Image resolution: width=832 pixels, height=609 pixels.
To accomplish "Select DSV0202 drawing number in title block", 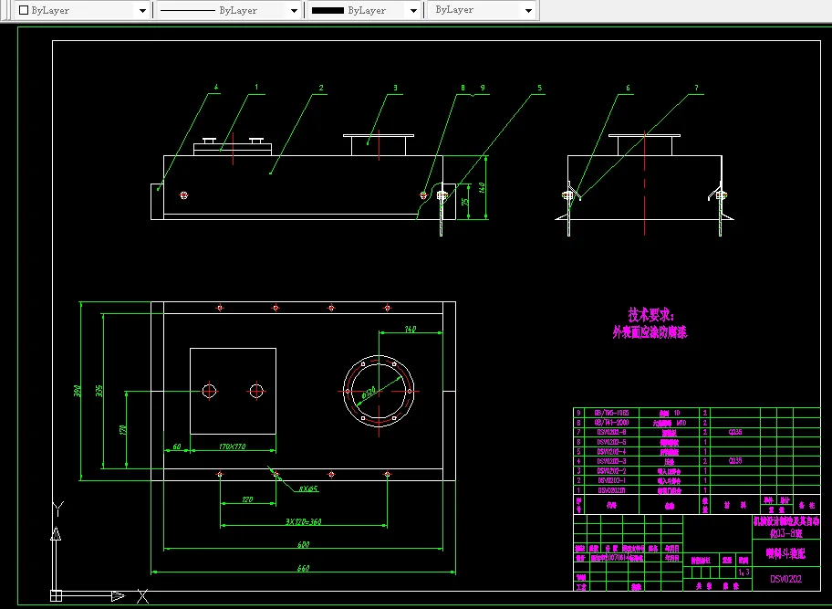I will pyautogui.click(x=785, y=579).
